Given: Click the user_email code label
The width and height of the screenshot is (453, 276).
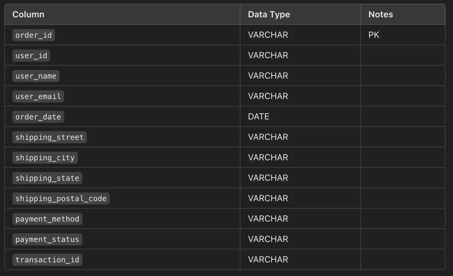Looking at the screenshot, I should tap(38, 97).
